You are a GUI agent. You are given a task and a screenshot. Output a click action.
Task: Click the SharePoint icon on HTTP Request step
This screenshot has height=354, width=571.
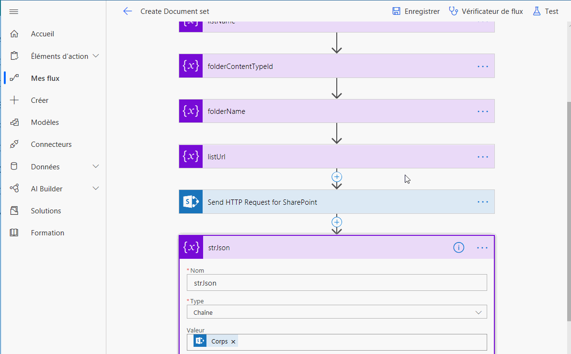[191, 201]
